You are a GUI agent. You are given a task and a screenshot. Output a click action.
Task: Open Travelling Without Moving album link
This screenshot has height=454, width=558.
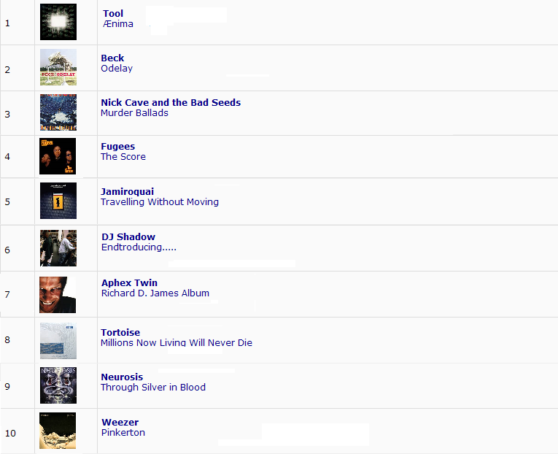coord(160,202)
